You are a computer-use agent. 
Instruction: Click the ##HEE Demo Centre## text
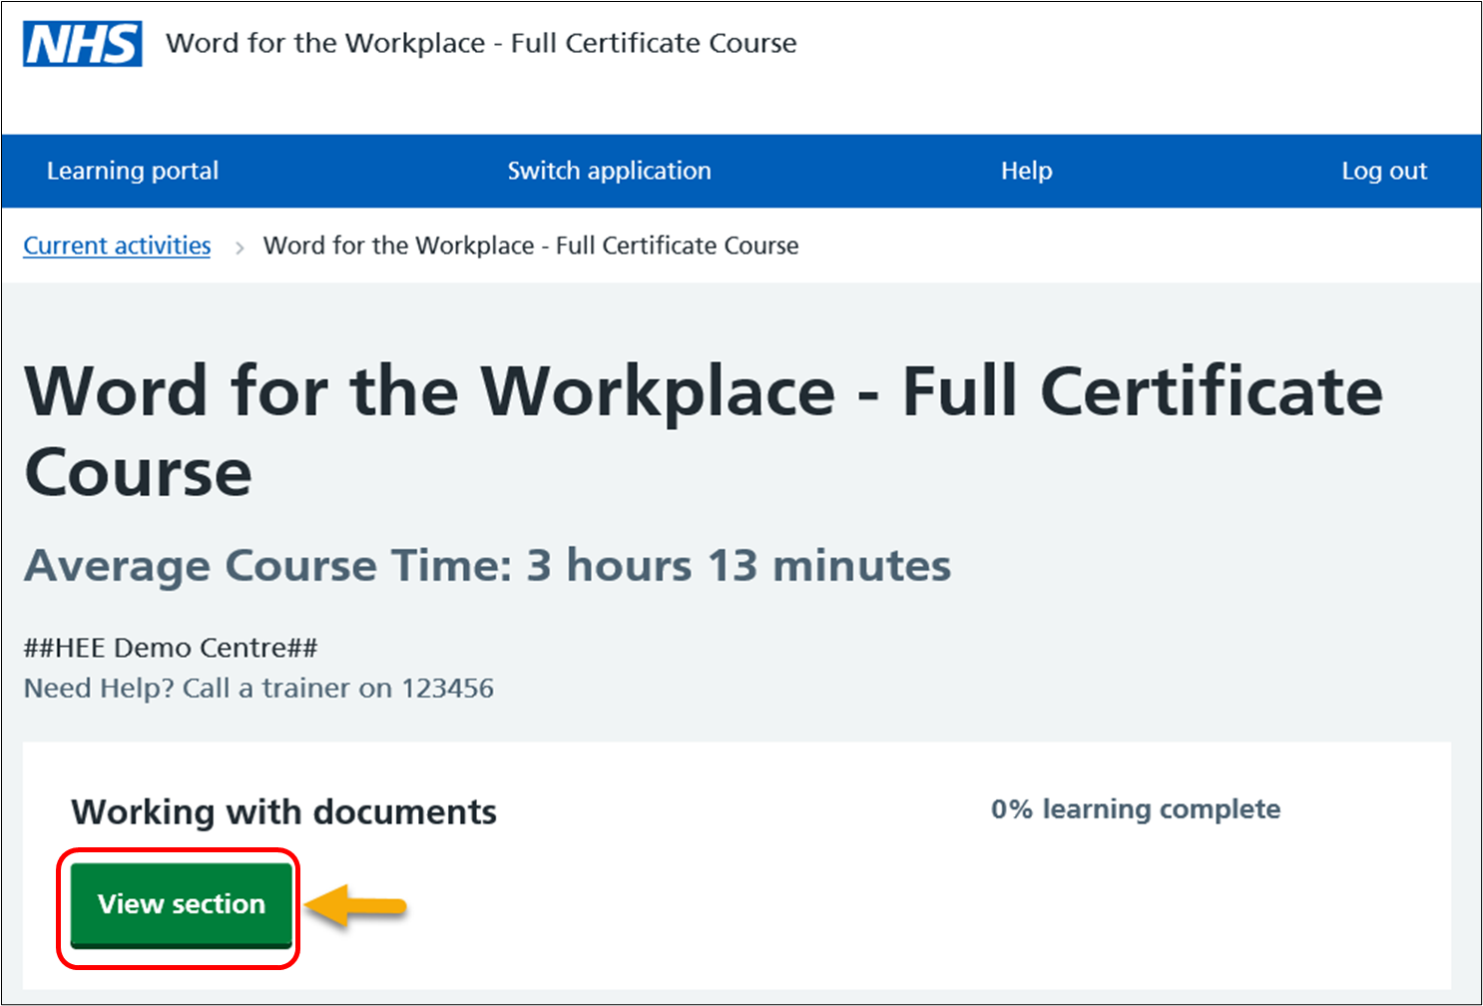(171, 648)
